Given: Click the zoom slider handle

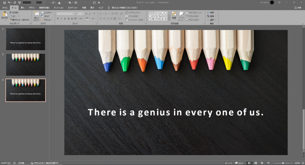Looking at the screenshot, I should [x=283, y=163].
